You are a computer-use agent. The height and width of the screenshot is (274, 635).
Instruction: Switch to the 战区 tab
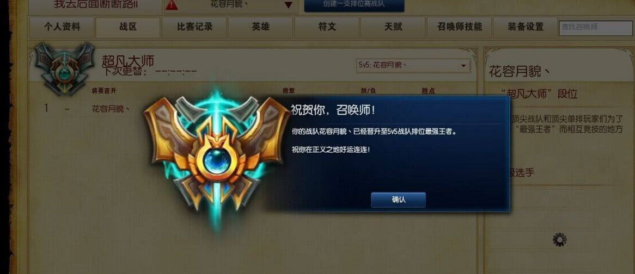[127, 27]
